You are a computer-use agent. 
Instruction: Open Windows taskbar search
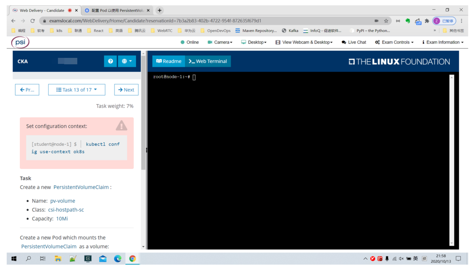[28, 259]
